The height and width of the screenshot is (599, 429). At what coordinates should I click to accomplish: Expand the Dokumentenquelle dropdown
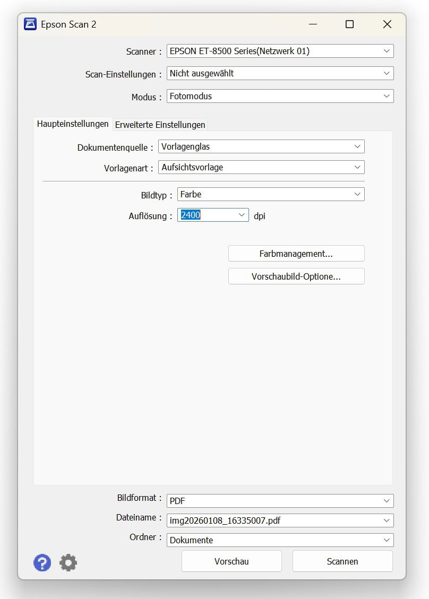[x=357, y=147]
